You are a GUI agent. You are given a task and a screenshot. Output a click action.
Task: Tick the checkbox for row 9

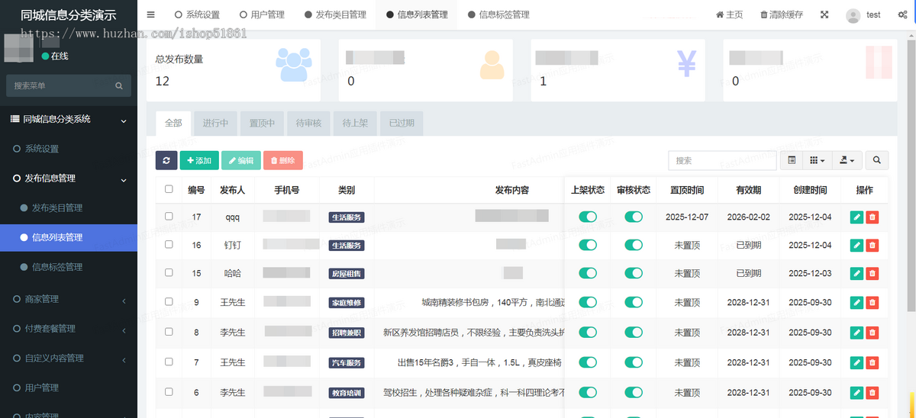[x=169, y=302]
